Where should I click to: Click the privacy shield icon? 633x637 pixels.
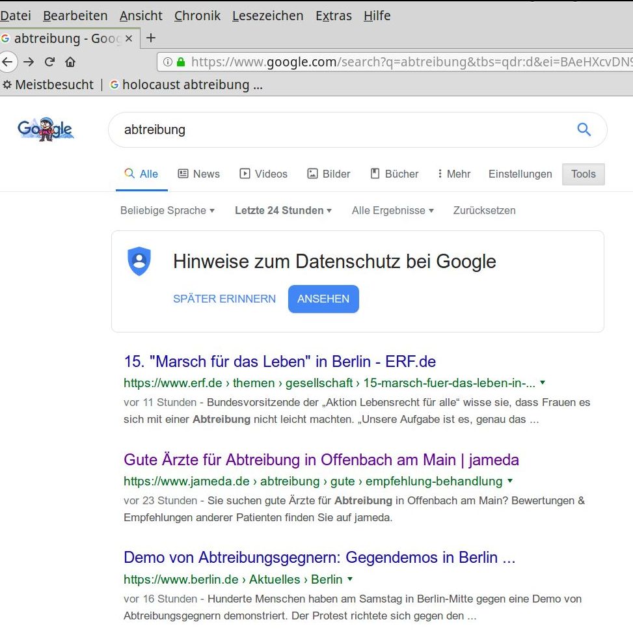click(x=139, y=261)
